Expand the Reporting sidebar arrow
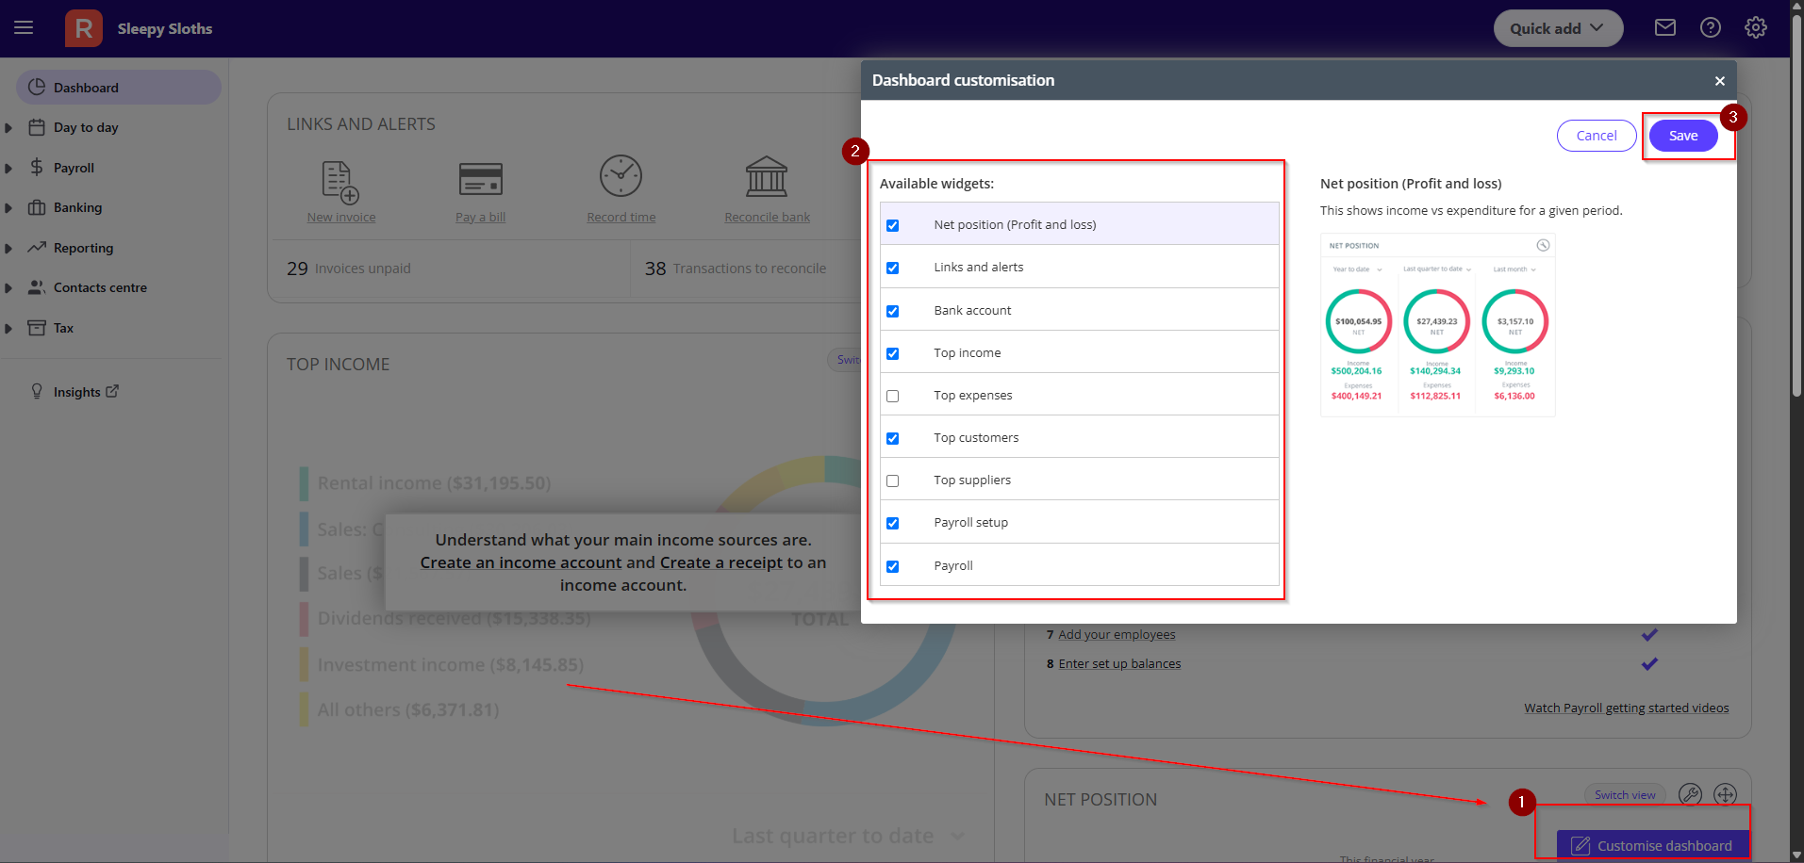 click(8, 248)
